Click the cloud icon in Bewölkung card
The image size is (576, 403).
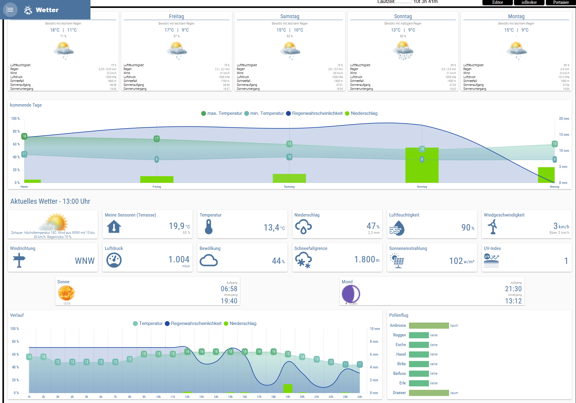[209, 261]
